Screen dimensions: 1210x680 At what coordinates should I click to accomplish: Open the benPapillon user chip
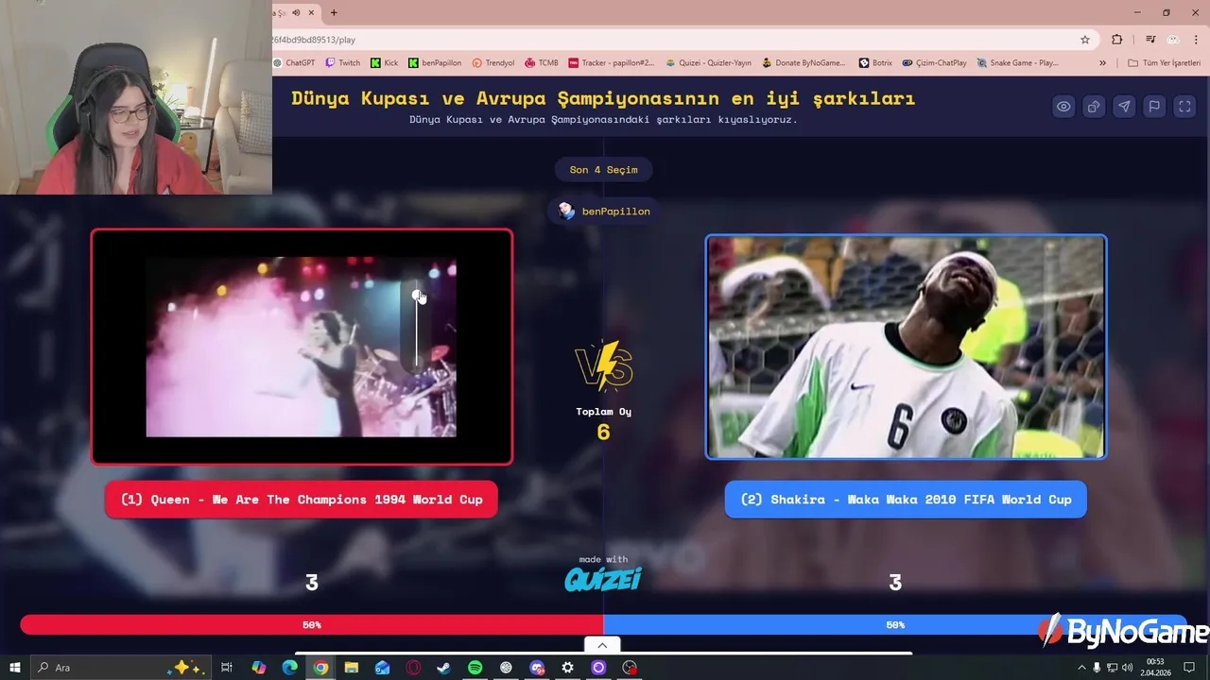coord(604,212)
